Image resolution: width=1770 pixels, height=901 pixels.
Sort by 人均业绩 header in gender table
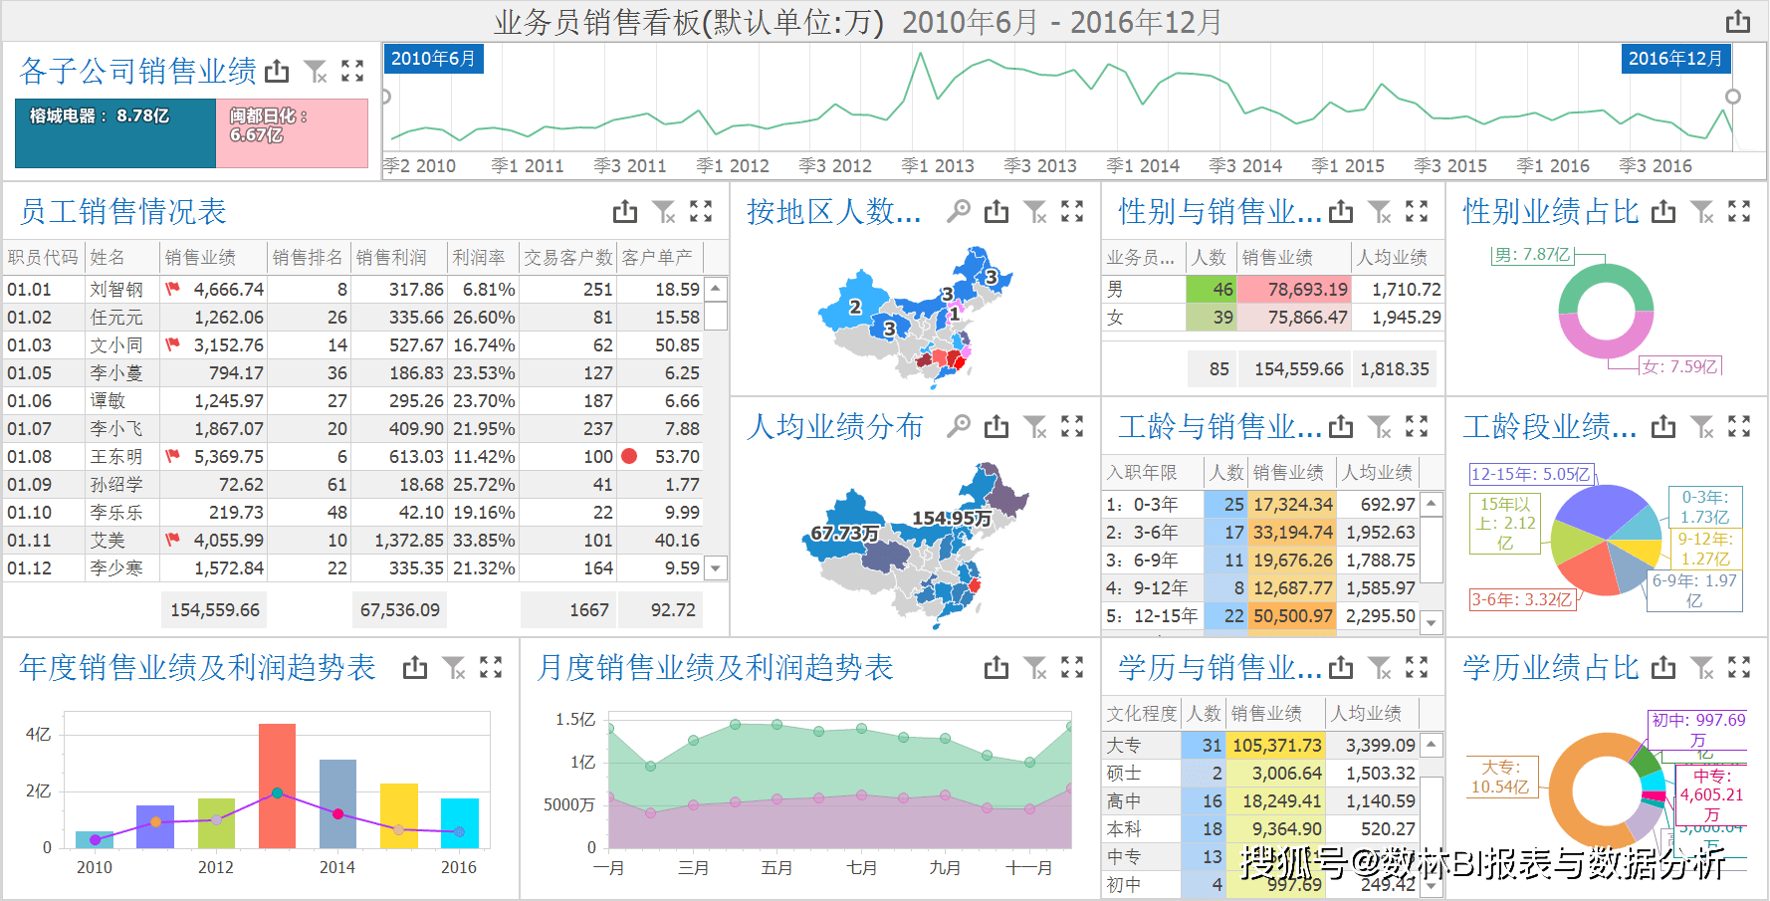tap(1393, 257)
